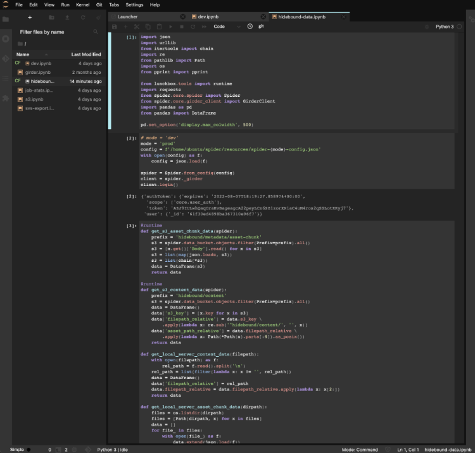This screenshot has width=475, height=453.
Task: Click Python 3 | Idle status bar item
Action: click(112, 450)
